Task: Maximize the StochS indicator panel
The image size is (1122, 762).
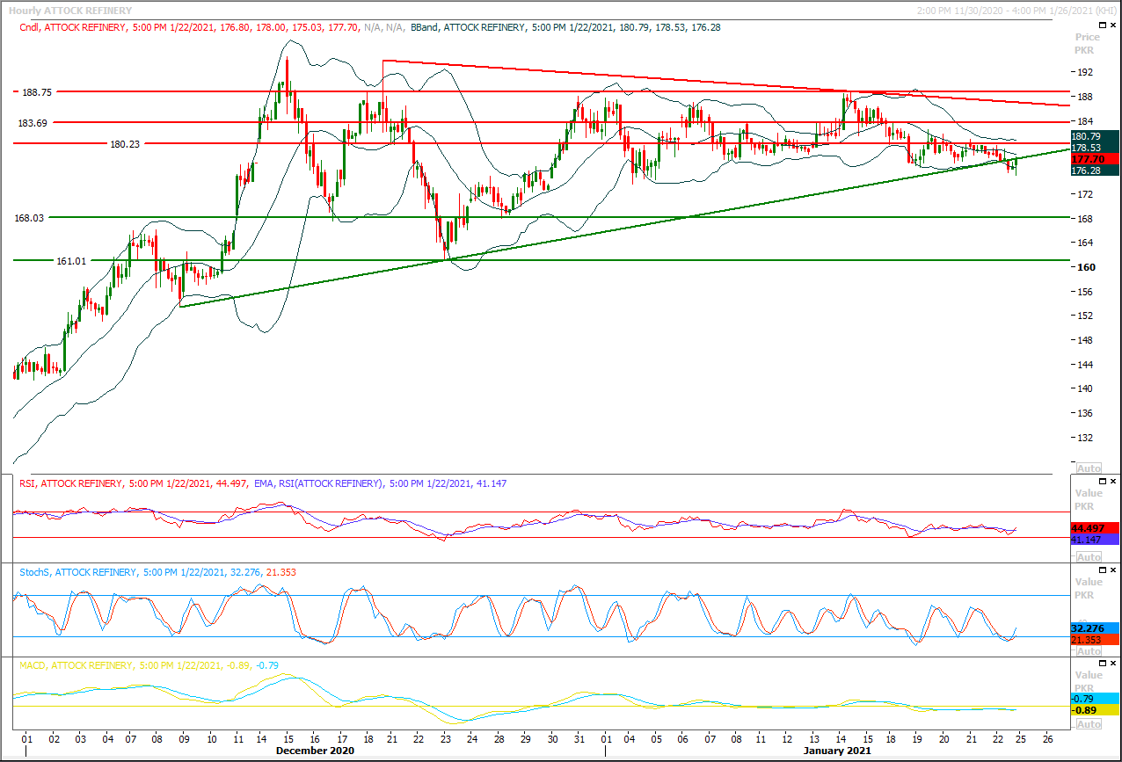Action: pos(1104,570)
